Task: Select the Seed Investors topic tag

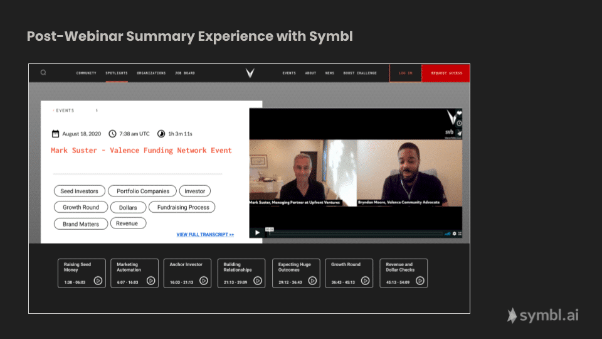Action: [x=79, y=191]
